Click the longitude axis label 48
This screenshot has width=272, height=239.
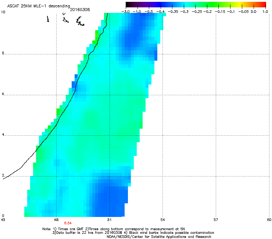click(x=56, y=220)
